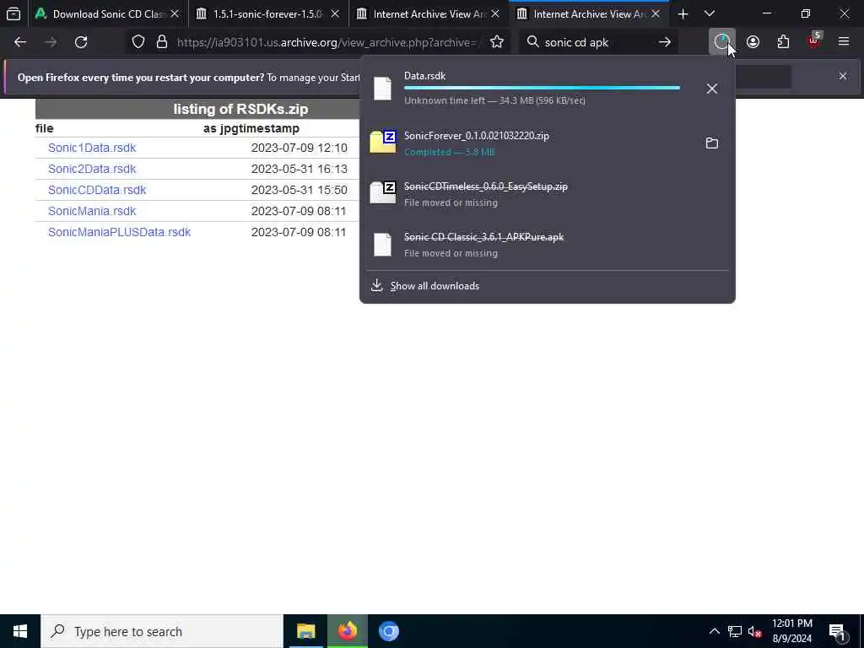This screenshot has width=864, height=648.
Task: Click the sonic cd apk search box
Action: (x=597, y=42)
